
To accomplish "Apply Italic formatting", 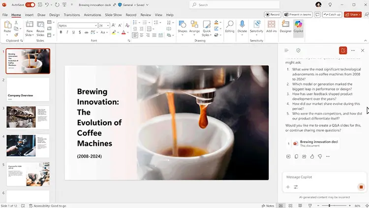I will (x=67, y=32).
